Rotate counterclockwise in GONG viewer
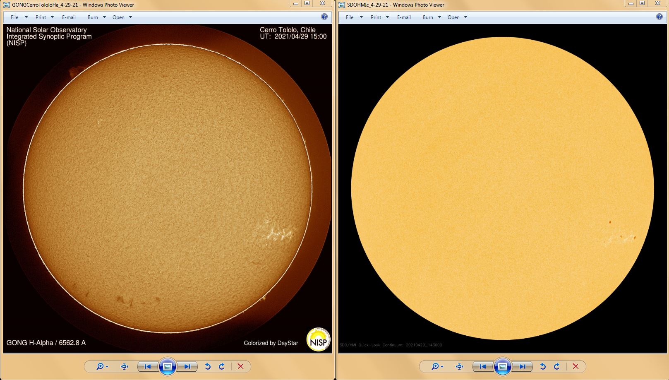Image resolution: width=669 pixels, height=380 pixels. coord(208,366)
